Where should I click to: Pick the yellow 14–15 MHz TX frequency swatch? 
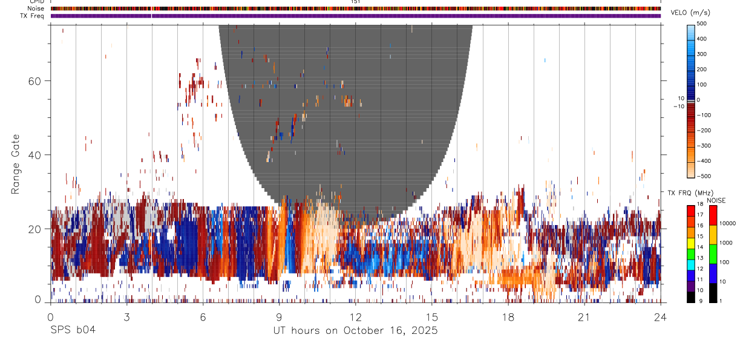[691, 243]
